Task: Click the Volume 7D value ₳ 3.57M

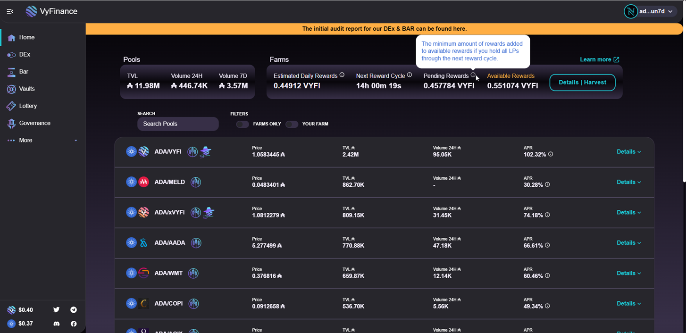Action: (x=234, y=86)
